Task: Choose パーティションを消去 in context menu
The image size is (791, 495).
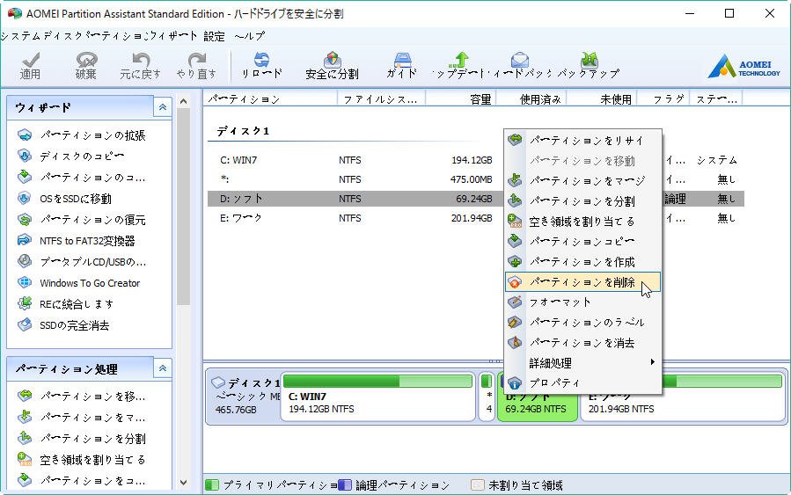Action: 583,343
